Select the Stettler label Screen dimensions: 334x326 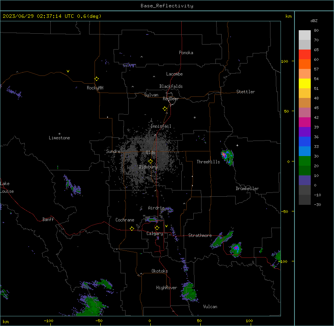246,92
